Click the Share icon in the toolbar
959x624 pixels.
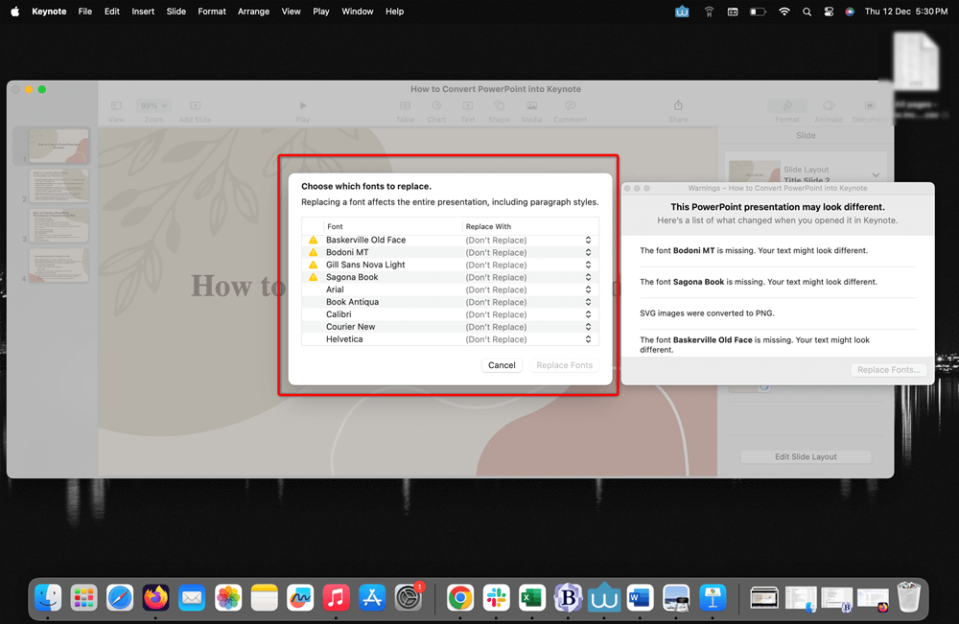click(678, 106)
